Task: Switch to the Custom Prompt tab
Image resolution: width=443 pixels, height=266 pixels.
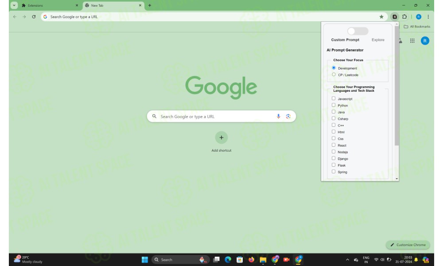Action: [x=345, y=40]
